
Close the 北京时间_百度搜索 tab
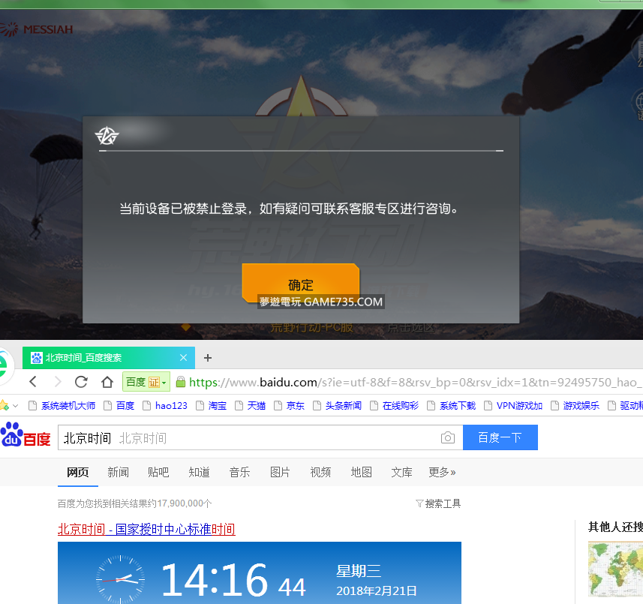(185, 358)
